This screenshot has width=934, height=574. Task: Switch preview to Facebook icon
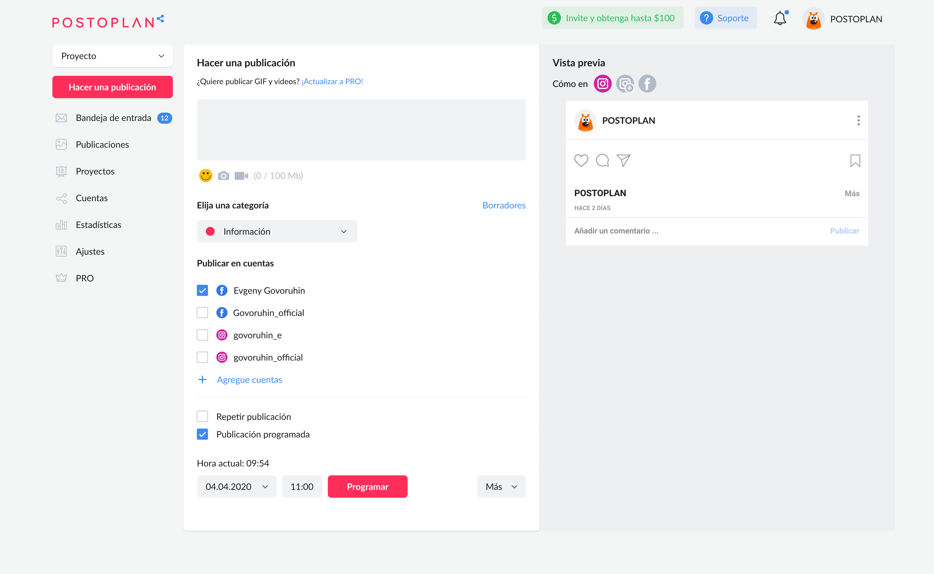[x=647, y=84]
